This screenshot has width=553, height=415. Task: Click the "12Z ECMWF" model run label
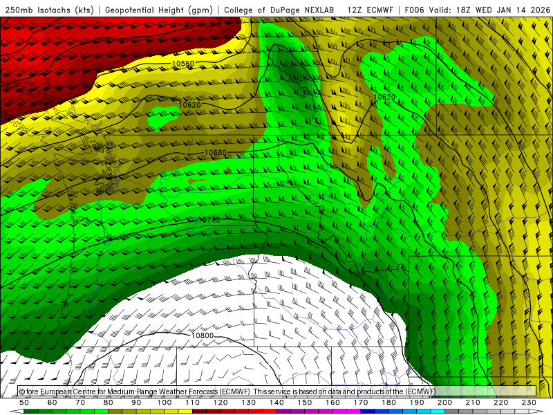pos(370,10)
